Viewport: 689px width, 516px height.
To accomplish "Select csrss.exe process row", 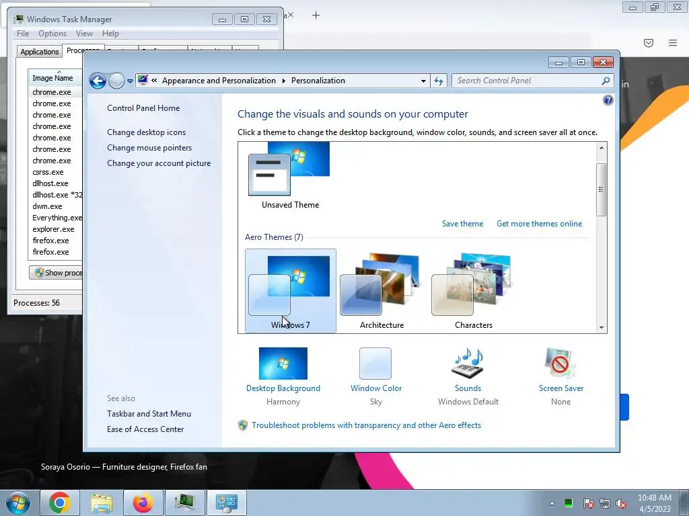I will tap(55, 172).
